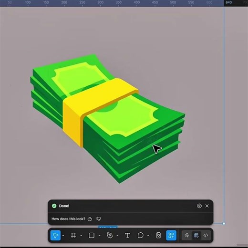Click the phone-shaped toolbar icon
Image resolution: width=248 pixels, height=248 pixels.
click(158, 235)
